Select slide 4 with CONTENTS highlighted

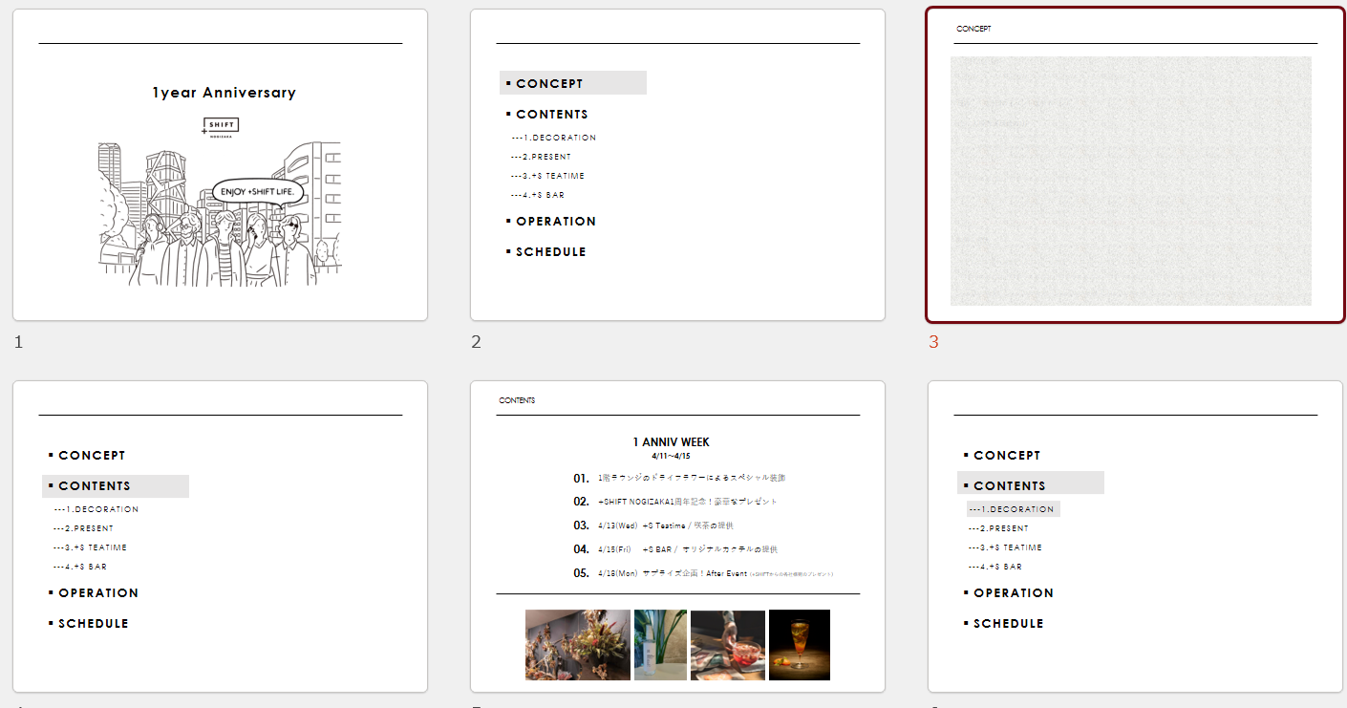click(x=220, y=536)
